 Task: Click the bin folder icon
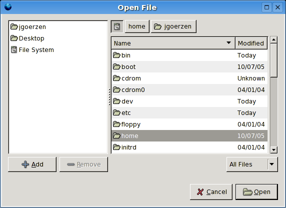point(116,55)
